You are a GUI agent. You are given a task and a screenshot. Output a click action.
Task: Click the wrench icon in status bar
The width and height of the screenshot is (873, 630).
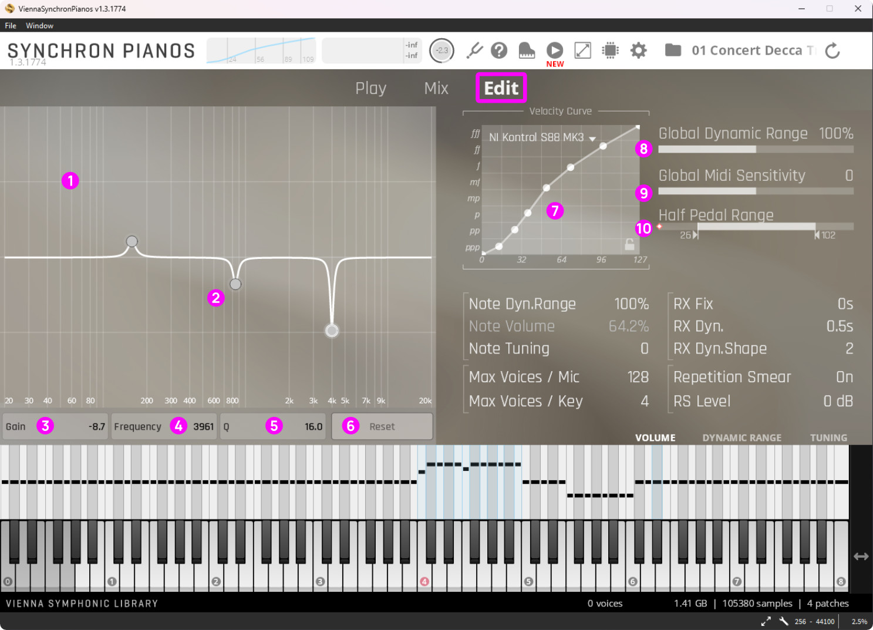[783, 621]
